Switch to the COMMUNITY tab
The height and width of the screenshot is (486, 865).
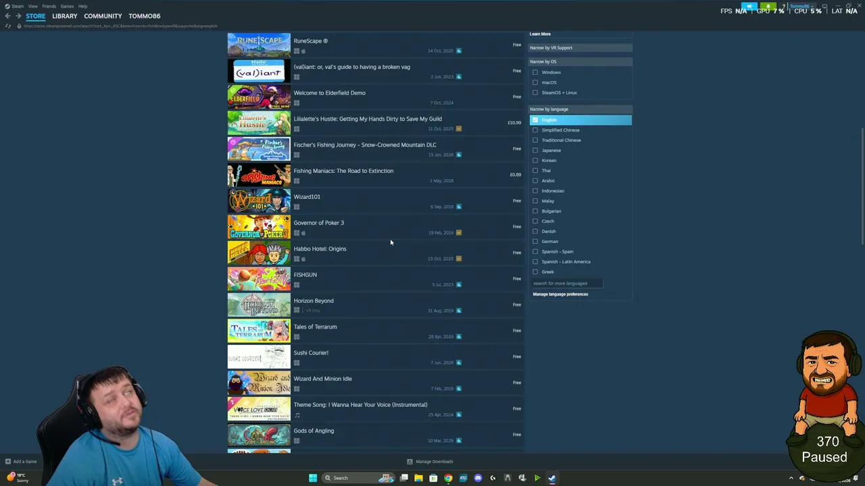[103, 16]
